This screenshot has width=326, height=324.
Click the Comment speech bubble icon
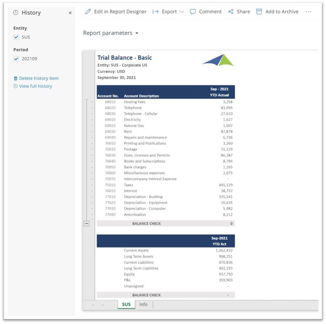click(193, 12)
